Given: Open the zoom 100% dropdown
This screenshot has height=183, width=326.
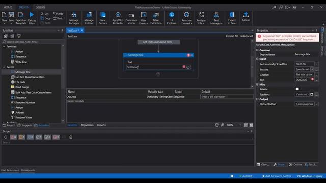Looking at the screenshot, I should (x=240, y=125).
